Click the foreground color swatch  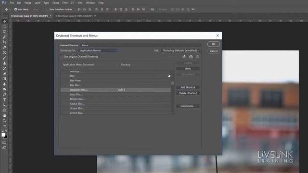click(x=3, y=135)
